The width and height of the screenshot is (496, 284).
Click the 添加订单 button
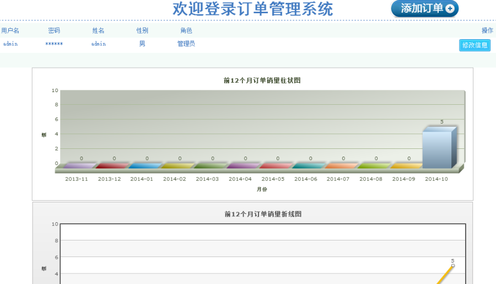[x=424, y=8]
